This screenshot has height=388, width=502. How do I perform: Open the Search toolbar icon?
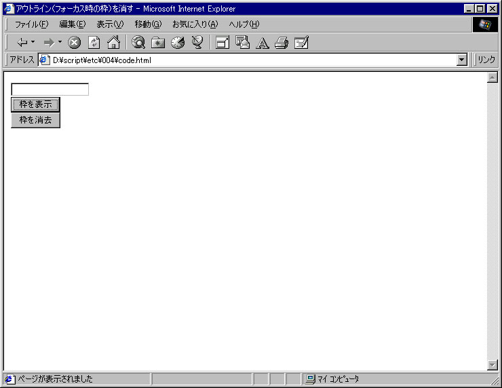(x=138, y=42)
